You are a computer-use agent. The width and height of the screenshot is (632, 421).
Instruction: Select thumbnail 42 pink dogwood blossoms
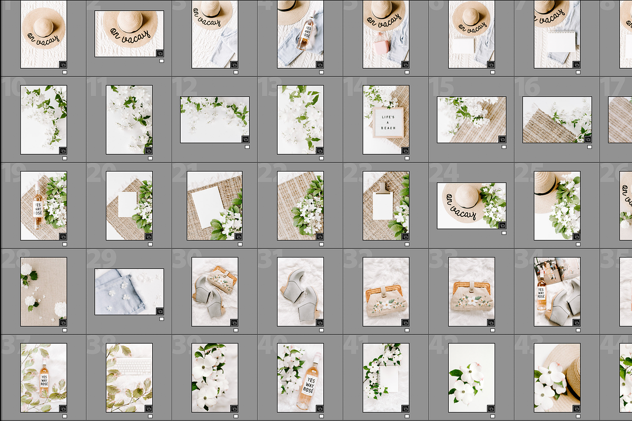point(471,378)
